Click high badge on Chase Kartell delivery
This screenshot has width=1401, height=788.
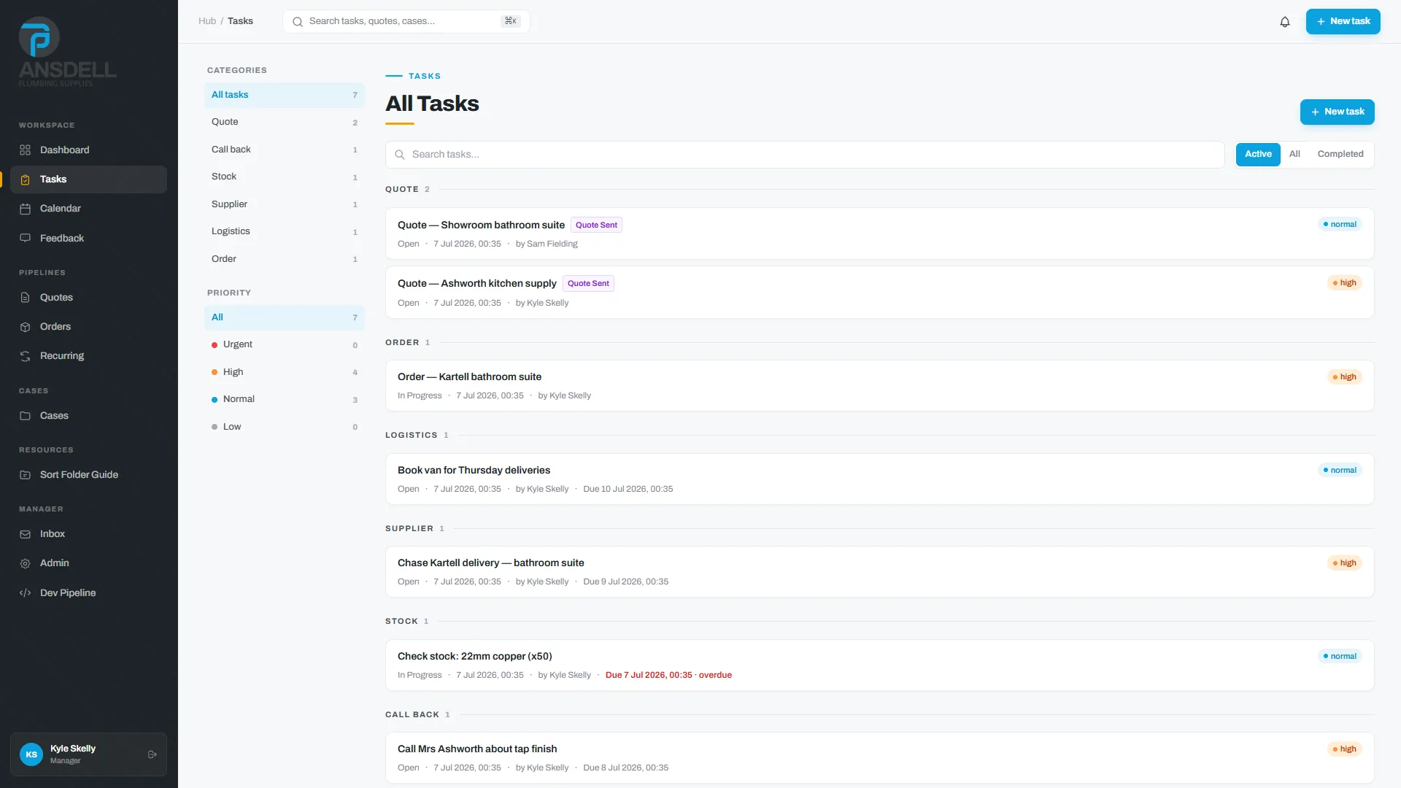tap(1344, 563)
